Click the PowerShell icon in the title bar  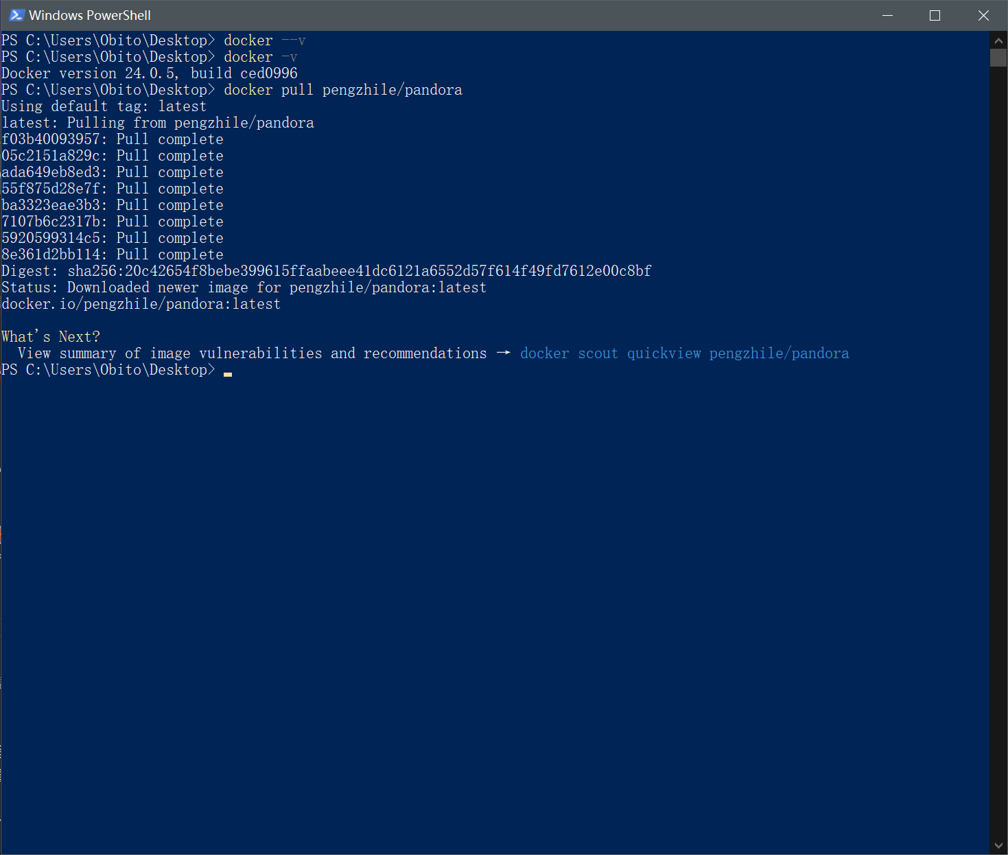point(16,15)
